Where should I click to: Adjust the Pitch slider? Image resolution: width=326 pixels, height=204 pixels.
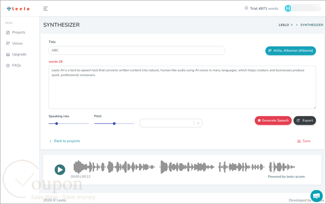click(114, 124)
